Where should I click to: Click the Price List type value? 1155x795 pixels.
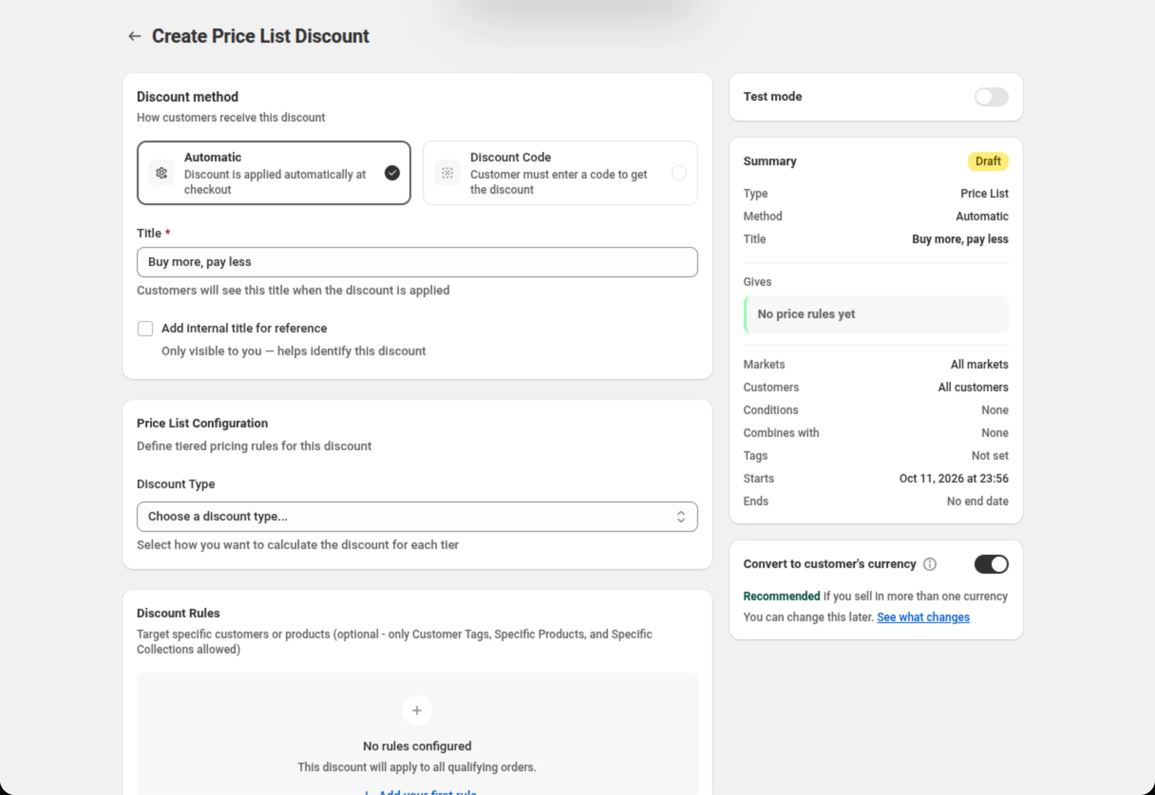click(984, 194)
